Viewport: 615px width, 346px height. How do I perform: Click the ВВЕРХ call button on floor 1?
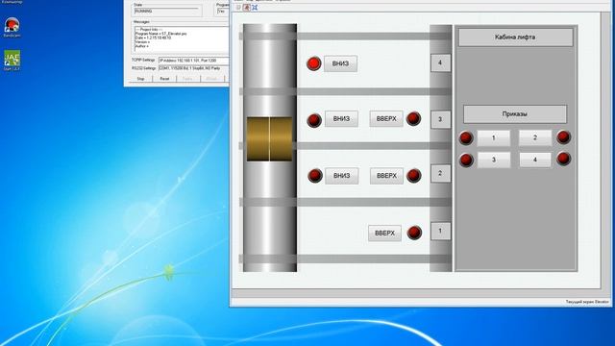384,233
